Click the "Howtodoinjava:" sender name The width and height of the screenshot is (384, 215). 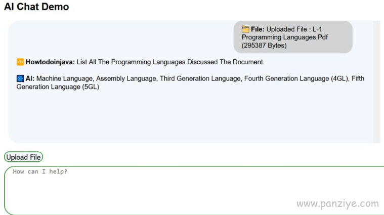(50, 62)
